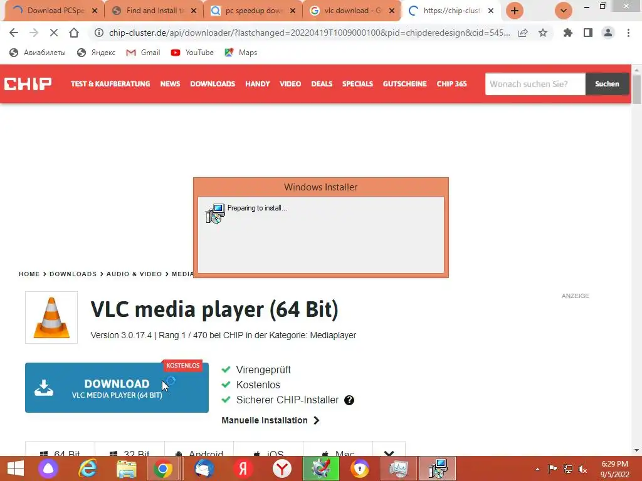Image resolution: width=642 pixels, height=481 pixels.
Task: Go to DOWNLOADS breadcrumb
Action: (x=73, y=274)
